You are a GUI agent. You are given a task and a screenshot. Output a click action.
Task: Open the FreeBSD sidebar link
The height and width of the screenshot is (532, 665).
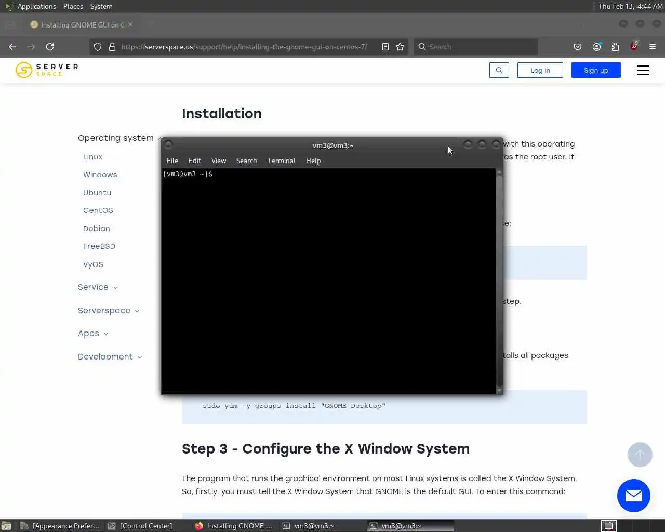click(x=99, y=246)
